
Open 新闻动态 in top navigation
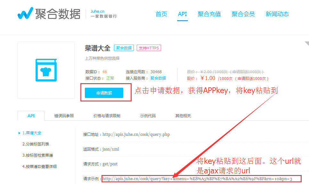tap(277, 14)
